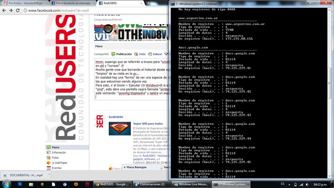
Task: Open a new Chrome tab
Action: pyautogui.click(x=148, y=3)
